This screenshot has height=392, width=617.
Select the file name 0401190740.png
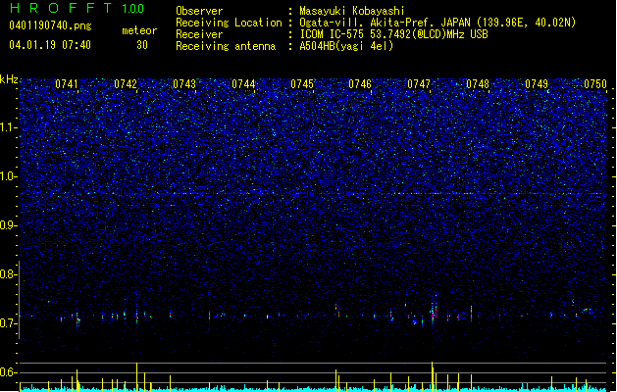[50, 25]
